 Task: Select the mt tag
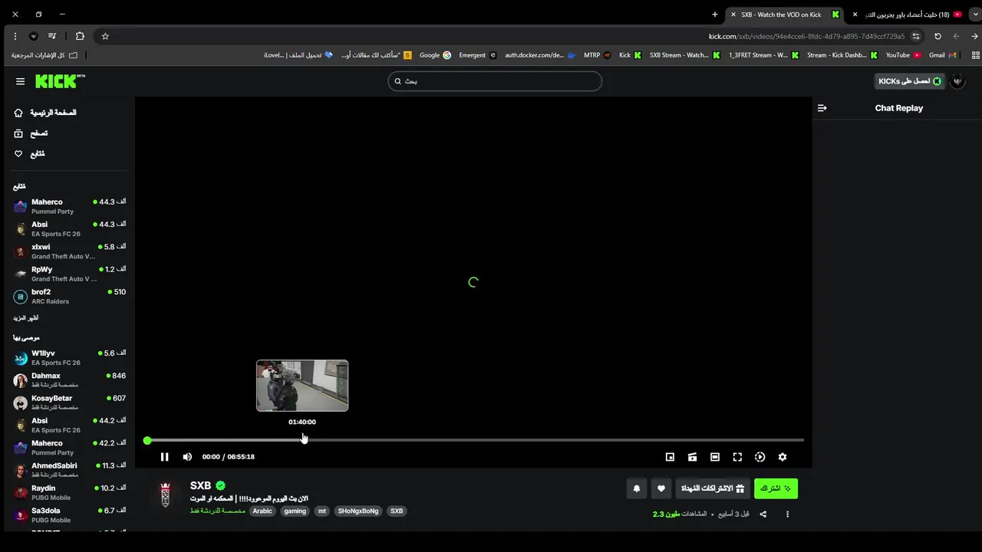coord(322,511)
